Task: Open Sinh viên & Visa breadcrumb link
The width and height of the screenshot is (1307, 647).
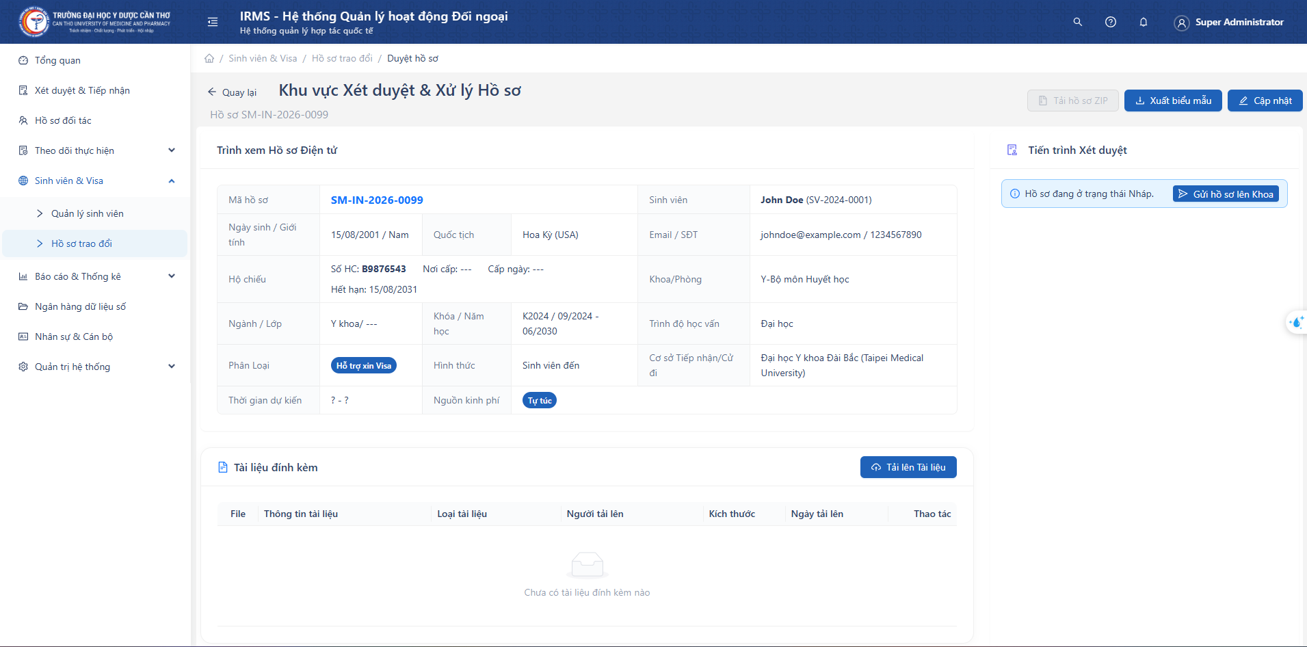Action: [263, 58]
